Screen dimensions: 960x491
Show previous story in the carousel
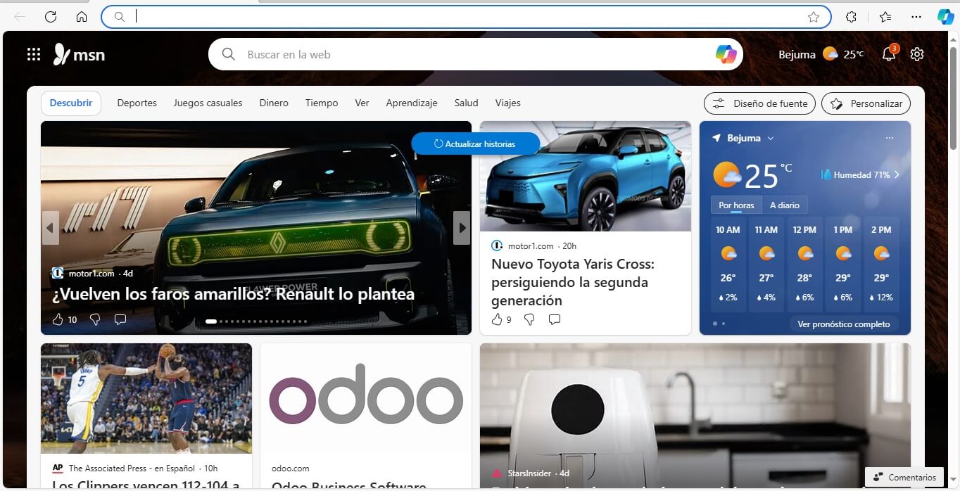(50, 228)
